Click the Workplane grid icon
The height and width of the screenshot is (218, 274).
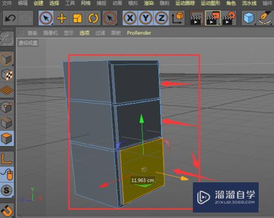pyautogui.click(x=7, y=91)
